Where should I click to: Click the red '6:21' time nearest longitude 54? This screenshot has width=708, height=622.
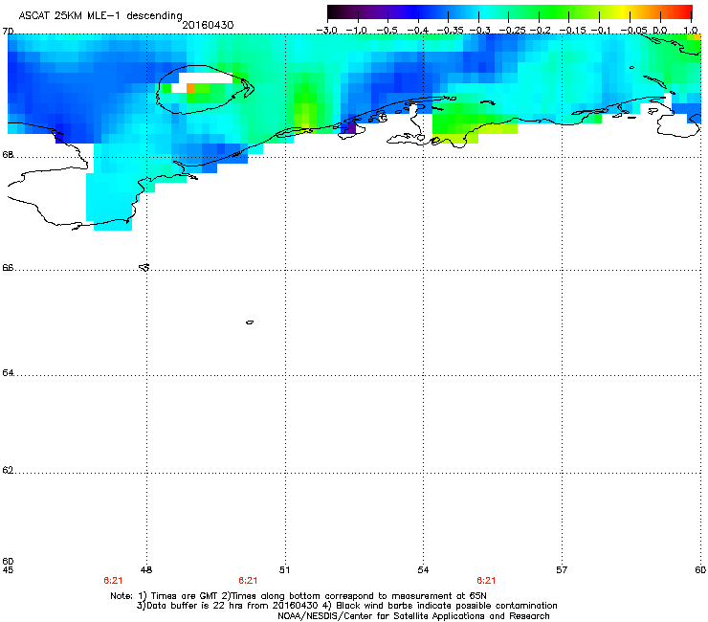click(486, 581)
